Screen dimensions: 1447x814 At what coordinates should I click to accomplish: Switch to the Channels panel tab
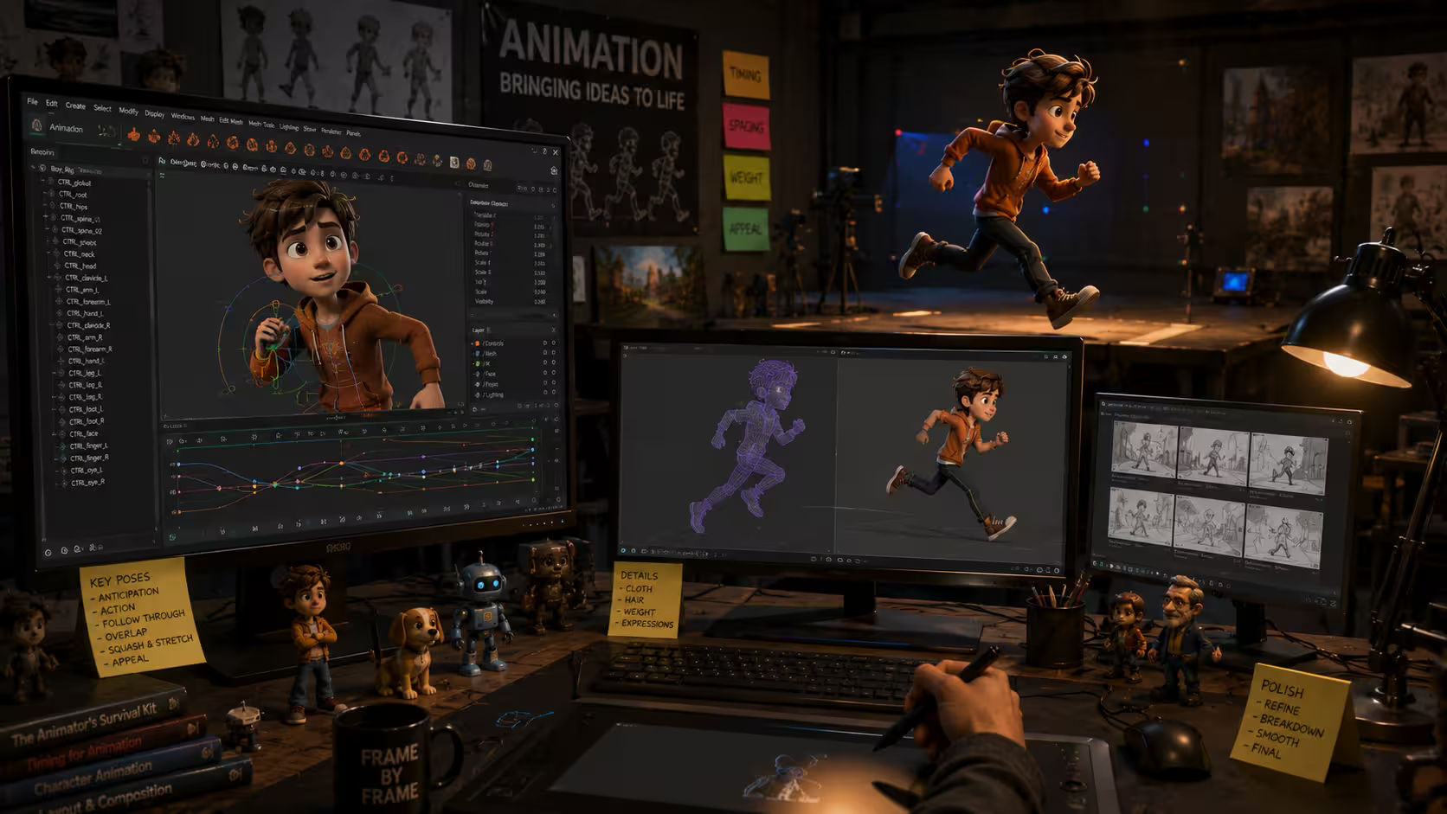pos(478,184)
